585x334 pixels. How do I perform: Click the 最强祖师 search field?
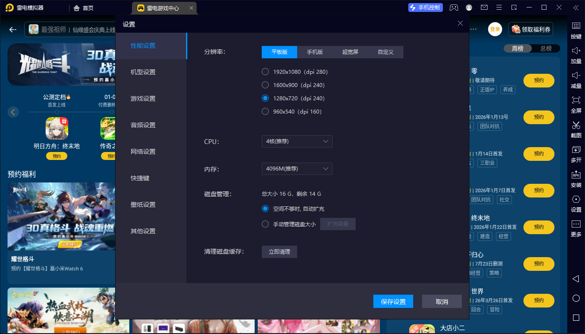coord(71,30)
